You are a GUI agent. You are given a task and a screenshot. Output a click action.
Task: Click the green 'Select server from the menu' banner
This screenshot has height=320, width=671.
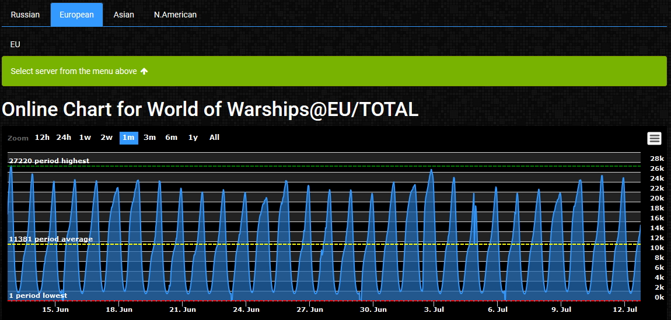[334, 71]
